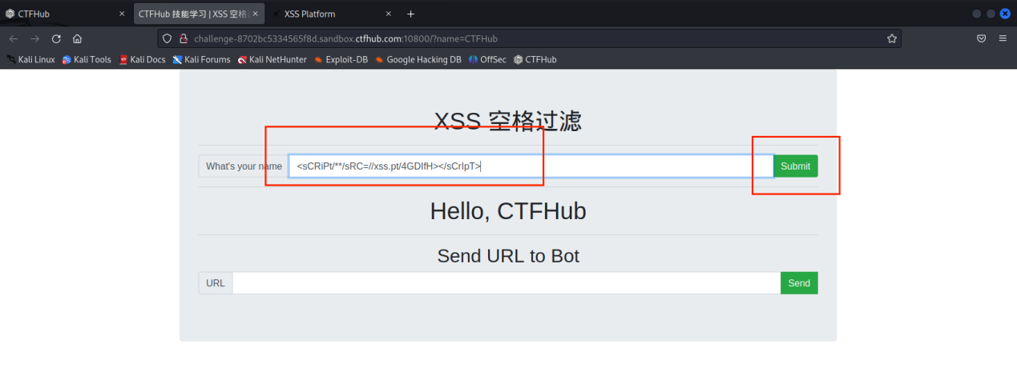Screen dimensions: 1017x384
Task: Close the CTFHub tab
Action: 122,14
